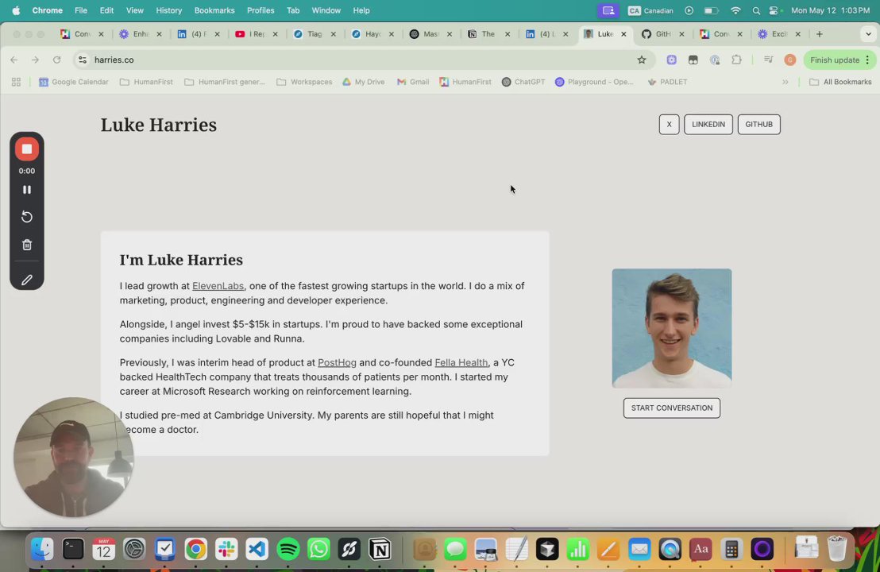Stop the screen recording with the red button

click(26, 149)
